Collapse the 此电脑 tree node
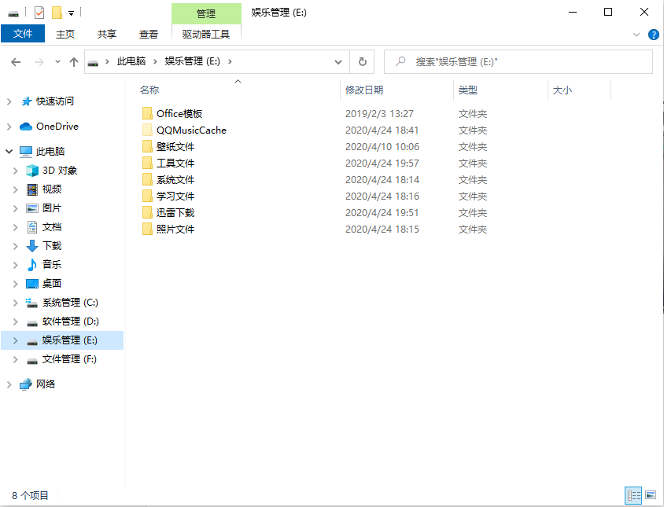This screenshot has width=664, height=507. pos(9,151)
